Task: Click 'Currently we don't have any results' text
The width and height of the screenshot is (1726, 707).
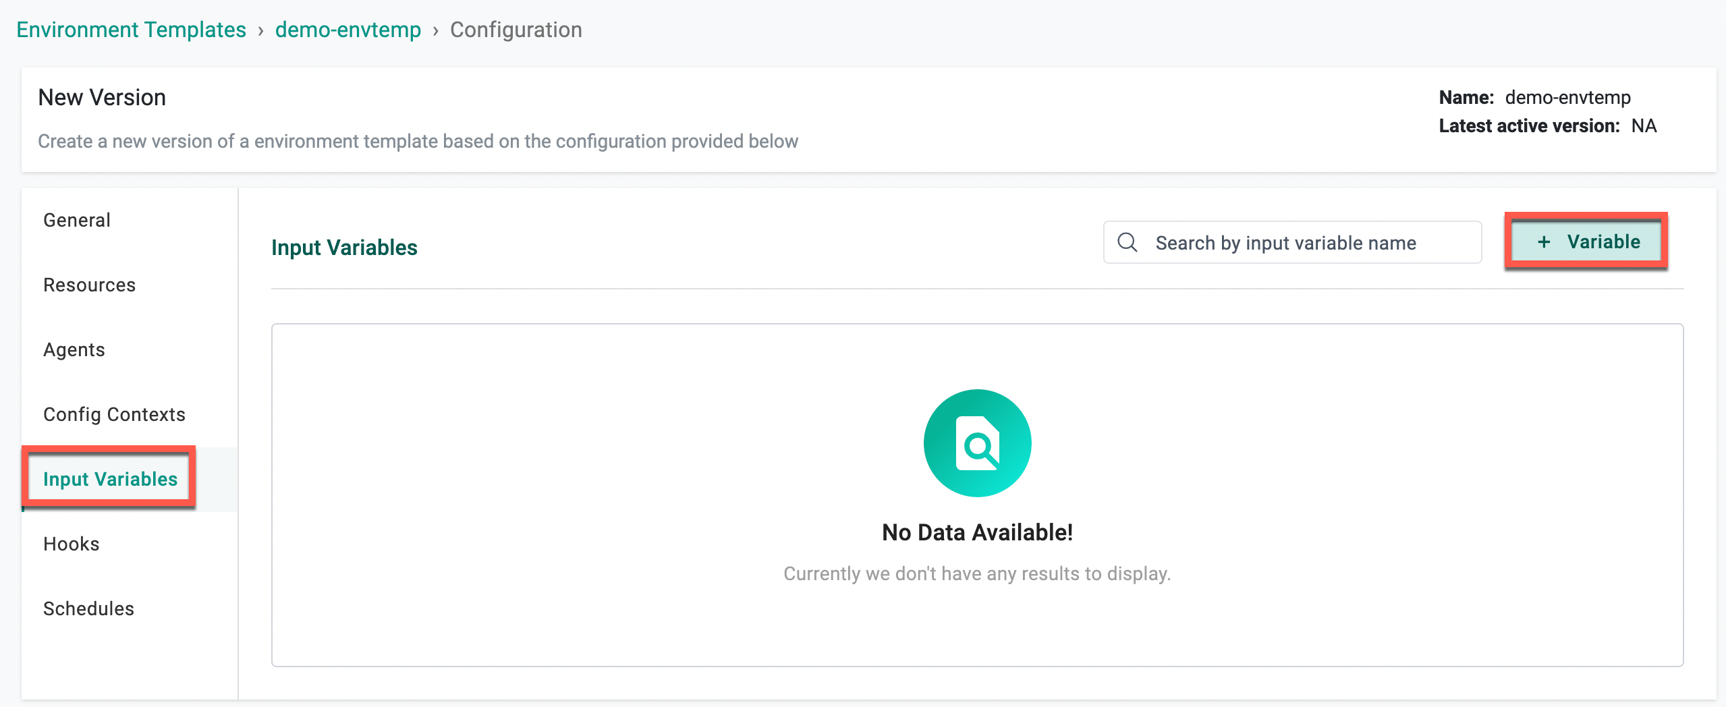Action: pos(978,573)
